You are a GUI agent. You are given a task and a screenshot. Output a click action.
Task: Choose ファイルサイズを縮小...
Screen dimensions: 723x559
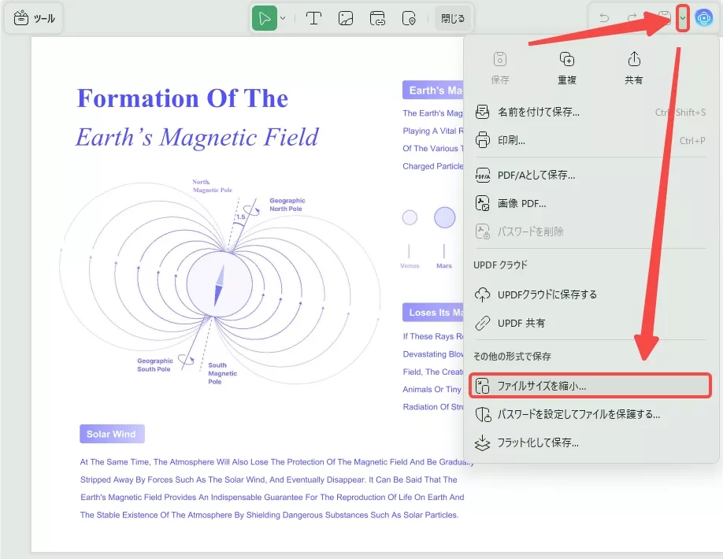pyautogui.click(x=591, y=386)
